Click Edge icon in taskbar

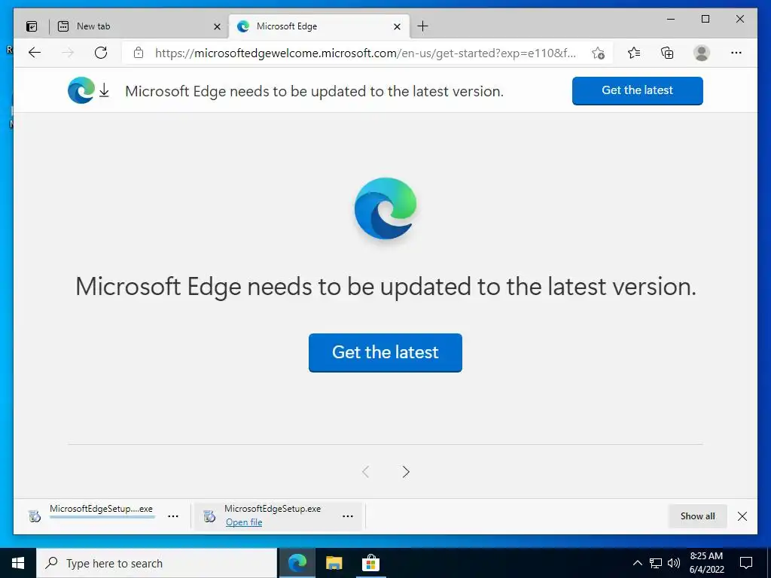pyautogui.click(x=297, y=563)
